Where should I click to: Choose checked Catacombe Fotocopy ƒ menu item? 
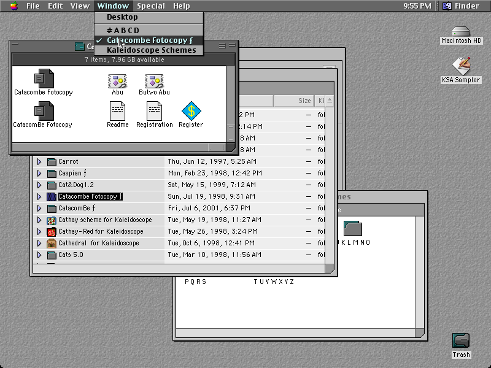(x=149, y=40)
